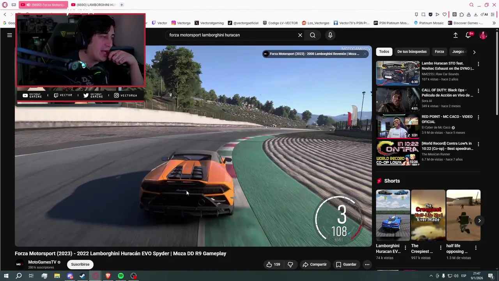Open the Platinum Mosaic bookmark
Image resolution: width=499 pixels, height=281 pixels.
pos(428,23)
